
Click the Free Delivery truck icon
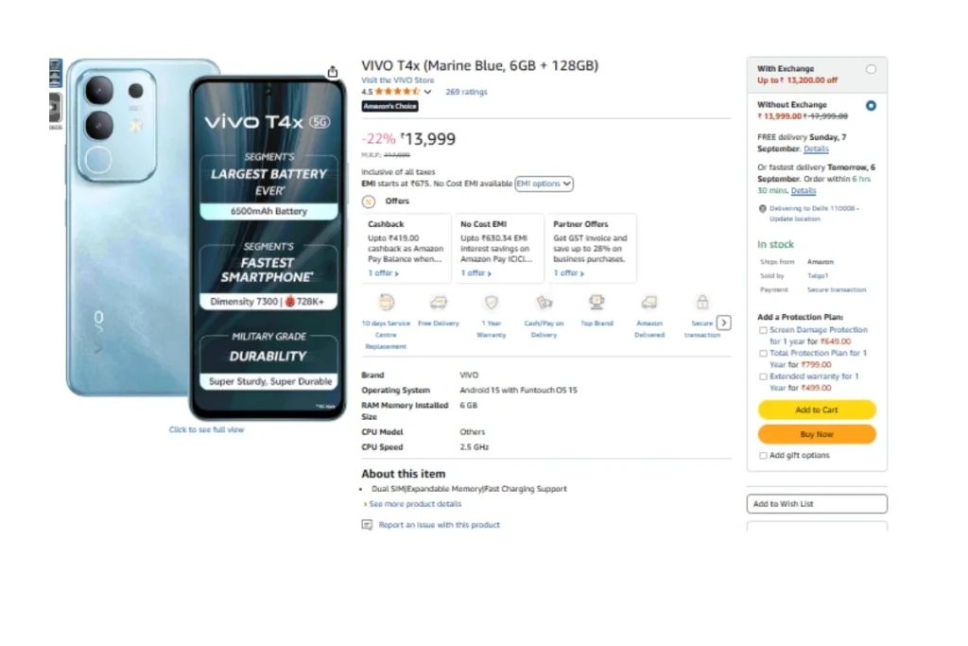[439, 303]
